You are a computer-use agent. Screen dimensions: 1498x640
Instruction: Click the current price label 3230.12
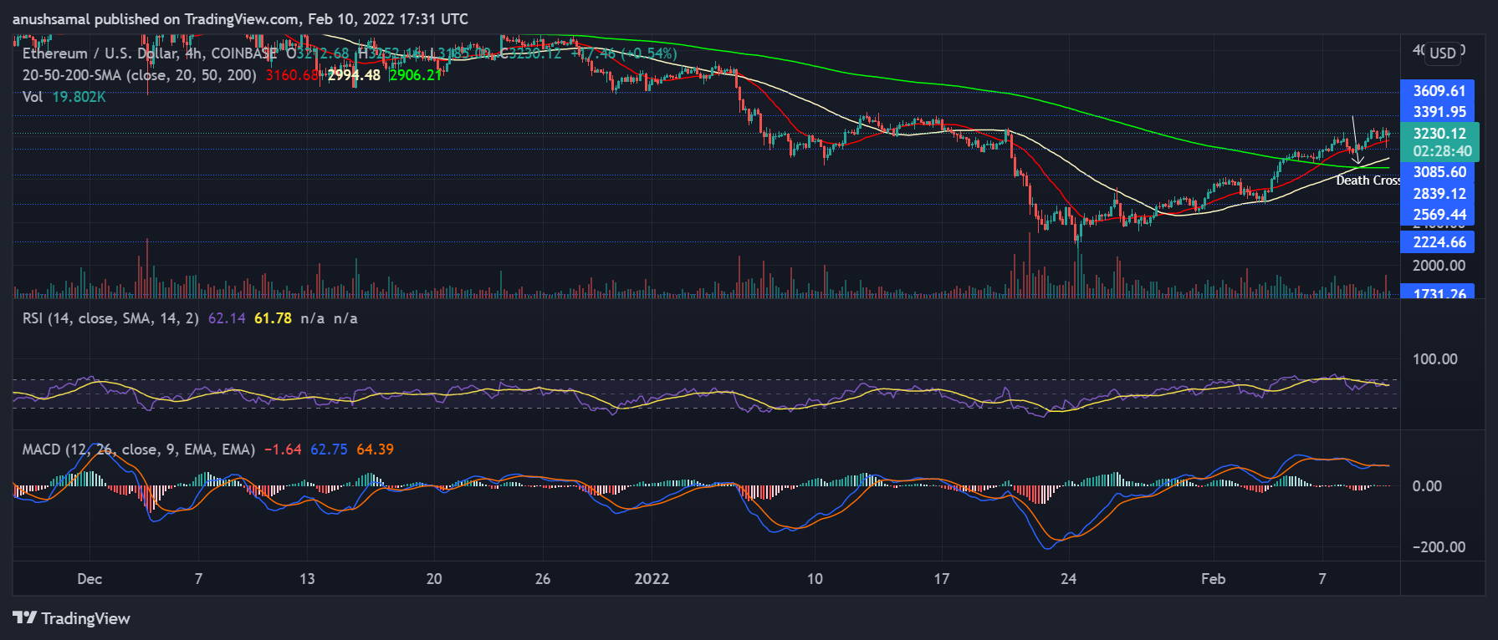coord(1439,134)
